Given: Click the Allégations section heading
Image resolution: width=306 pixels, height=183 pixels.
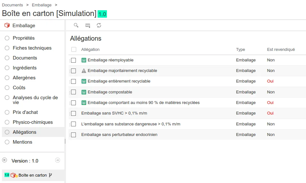Looking at the screenshot, I should pos(86,38).
